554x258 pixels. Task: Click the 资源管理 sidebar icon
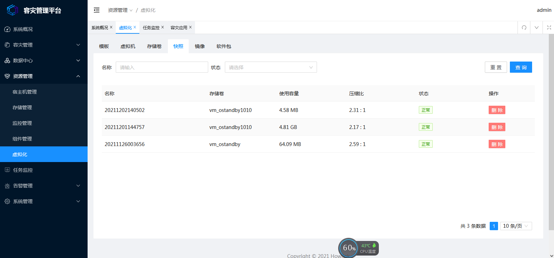pos(7,76)
